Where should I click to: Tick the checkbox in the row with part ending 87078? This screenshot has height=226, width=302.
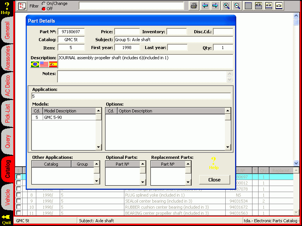(19, 189)
